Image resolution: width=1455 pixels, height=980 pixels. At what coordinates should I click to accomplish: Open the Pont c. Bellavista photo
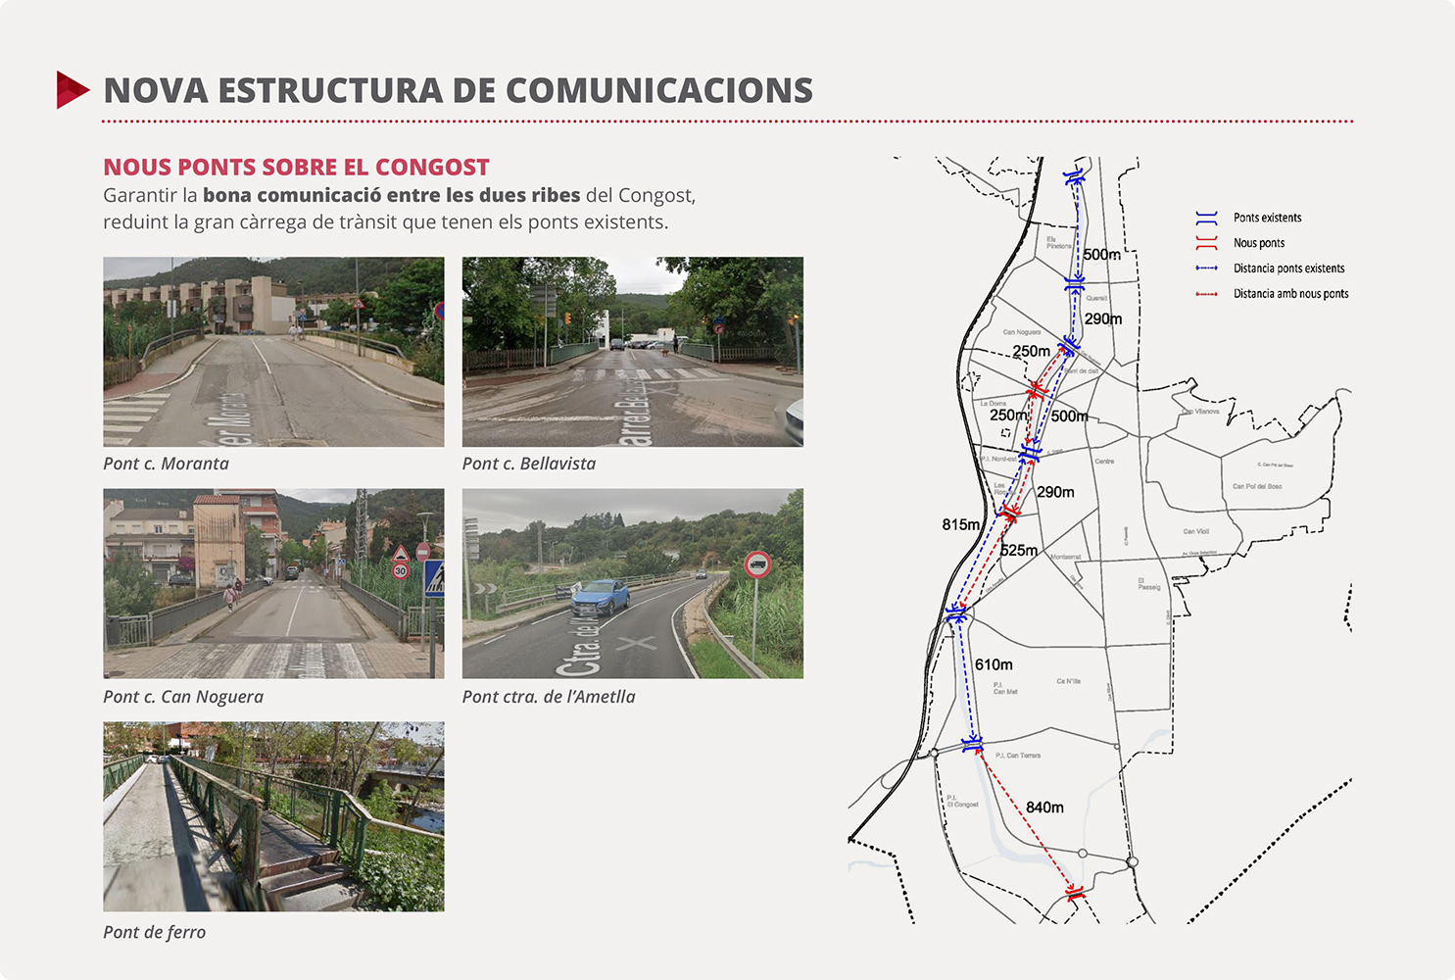[632, 352]
